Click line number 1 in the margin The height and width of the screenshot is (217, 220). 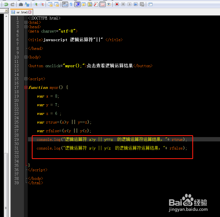pyautogui.click(x=18, y=18)
